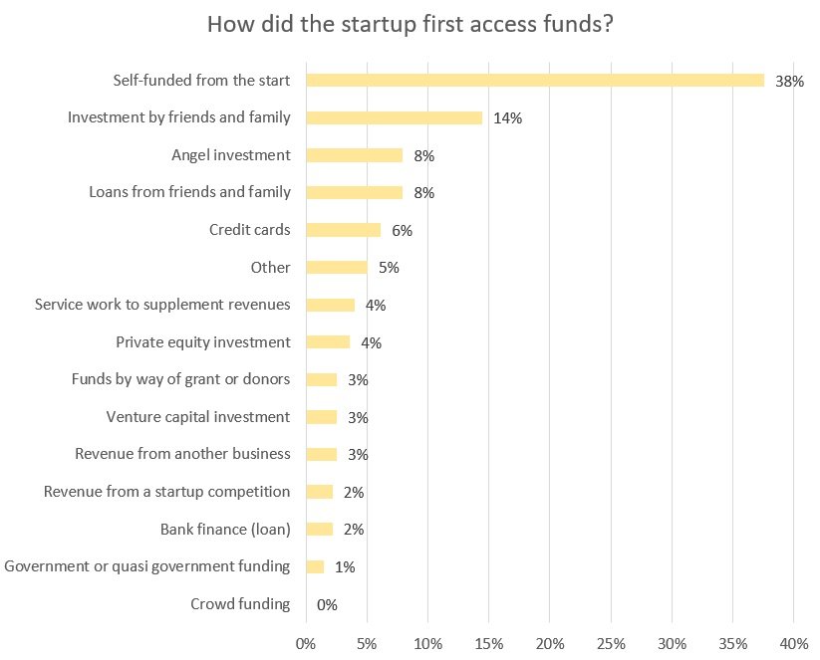
Task: Select the Bank finance (loan) bar
Action: click(320, 529)
